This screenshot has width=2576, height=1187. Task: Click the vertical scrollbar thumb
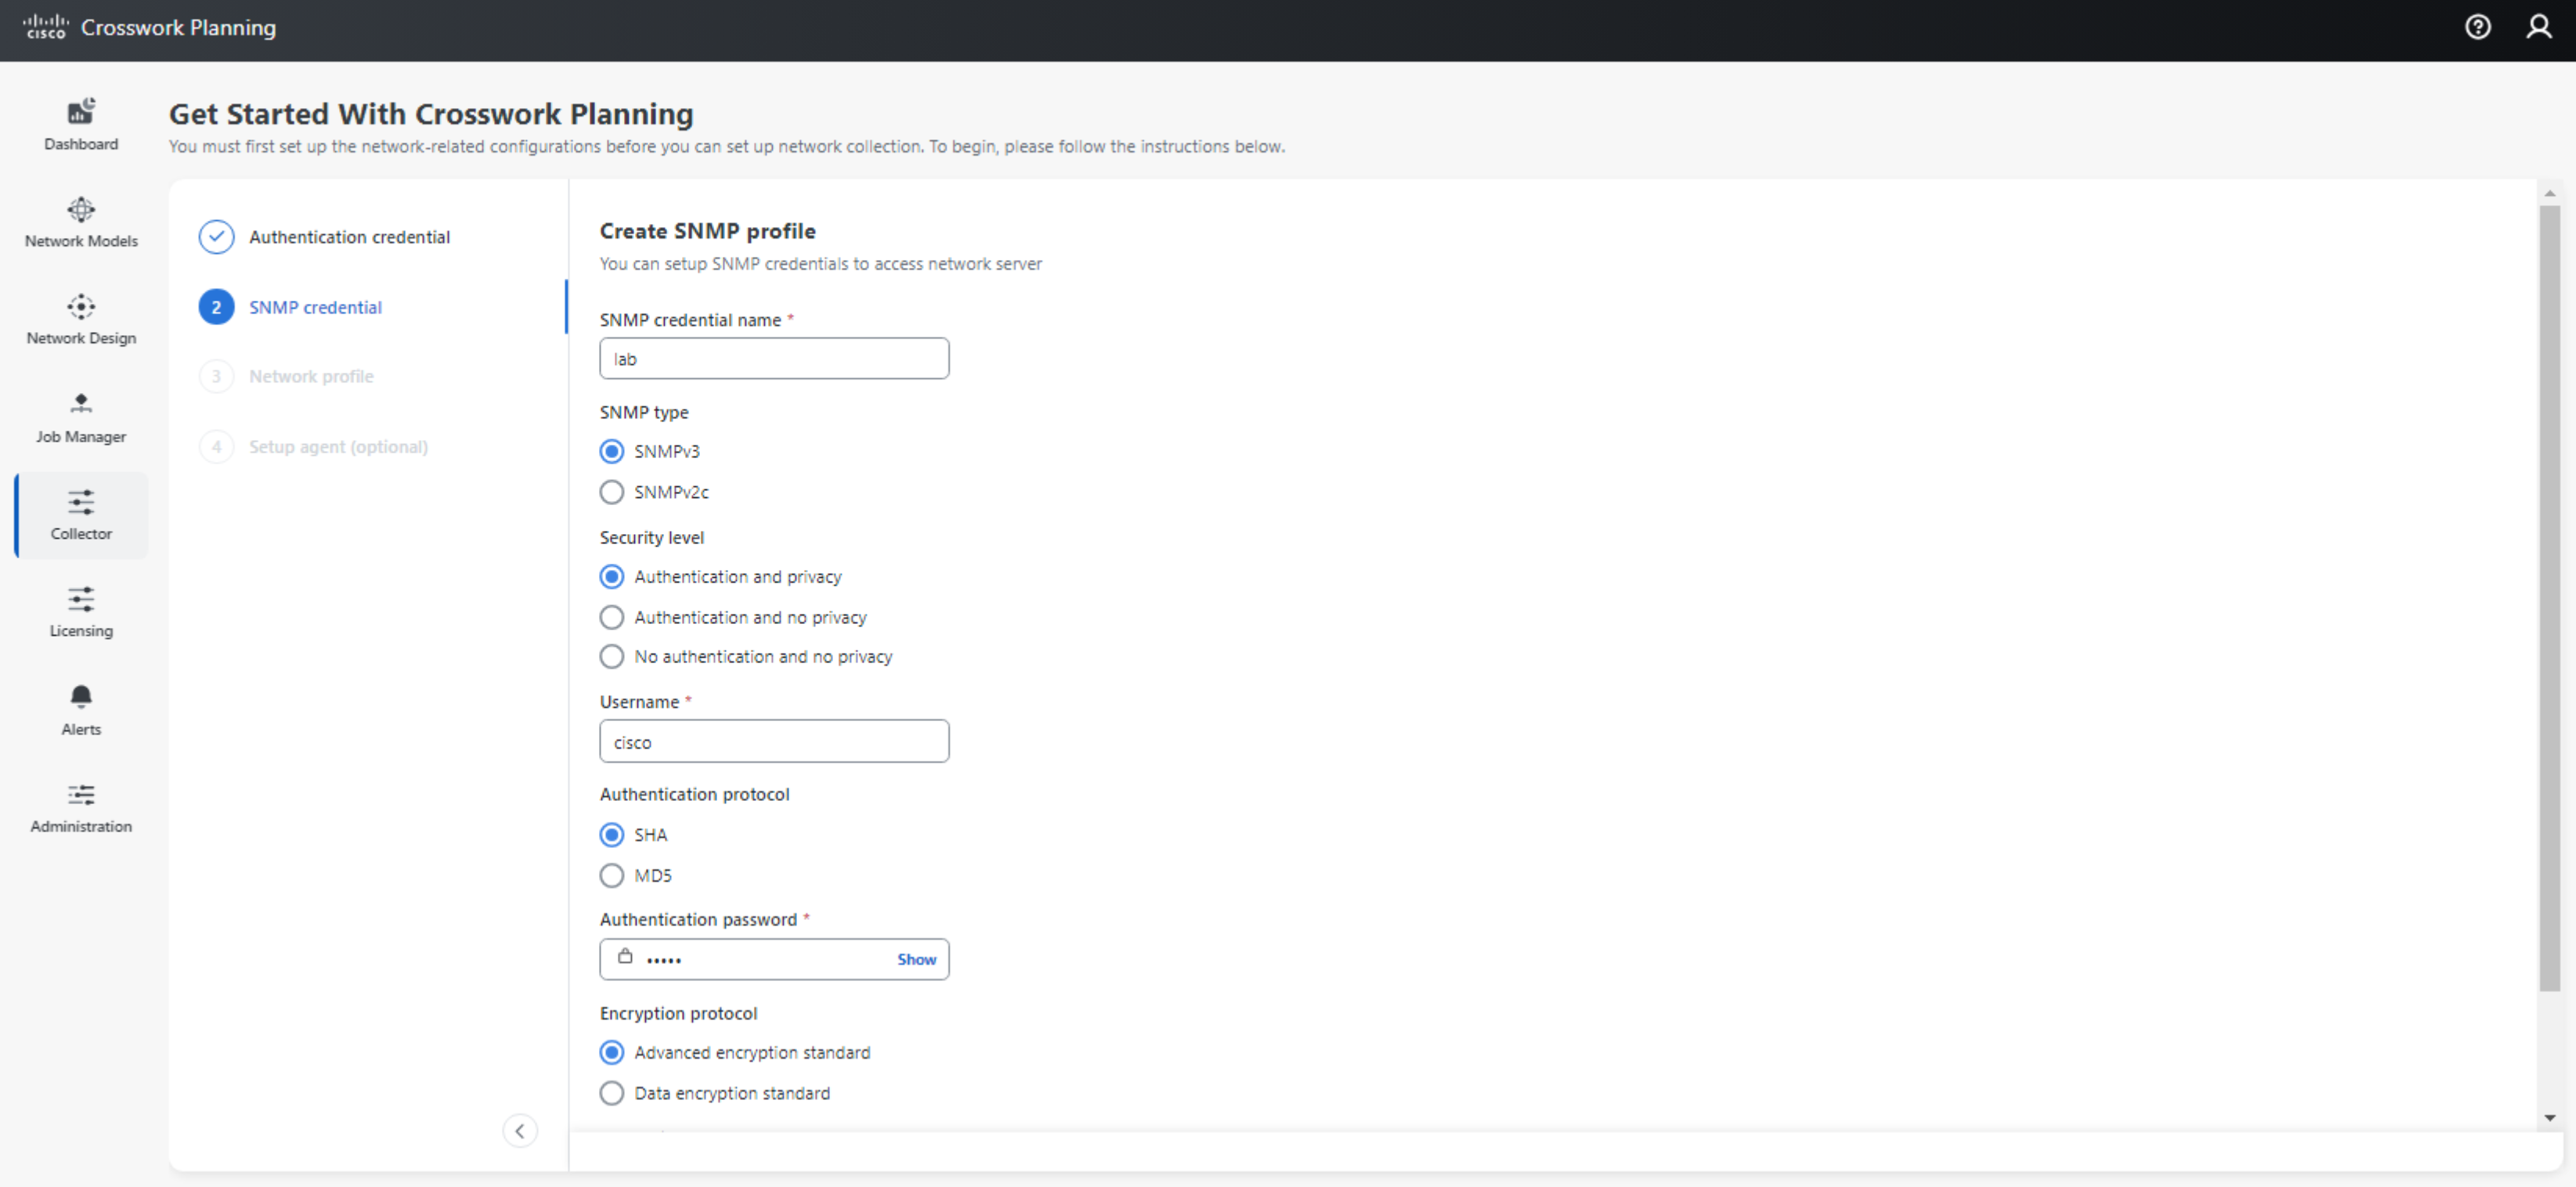2549,598
